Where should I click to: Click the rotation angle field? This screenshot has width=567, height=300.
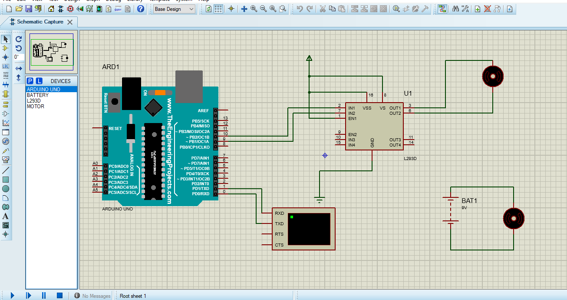(19, 57)
